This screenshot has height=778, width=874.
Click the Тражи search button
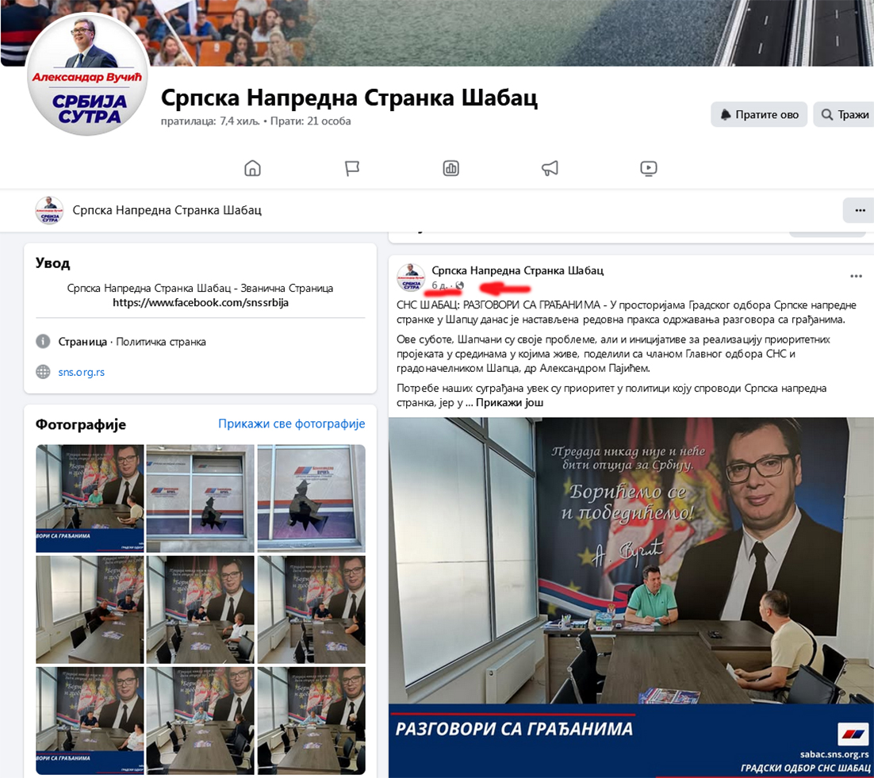click(844, 114)
